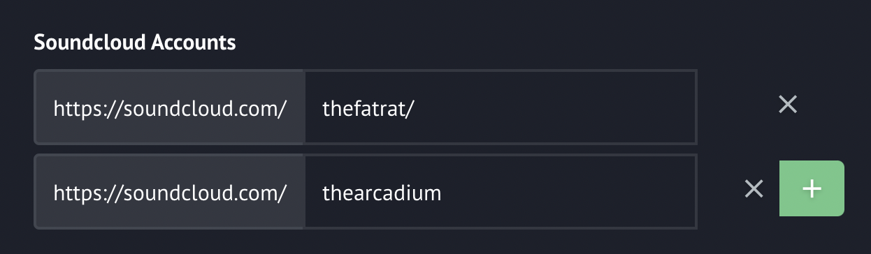Click the green add-account button
The image size is (871, 254).
812,188
